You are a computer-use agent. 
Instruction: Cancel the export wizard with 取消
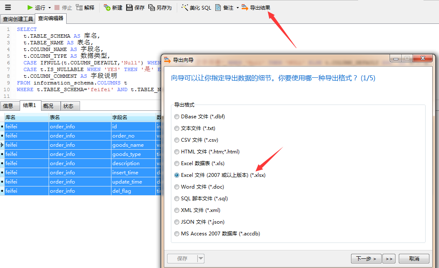[414, 258]
